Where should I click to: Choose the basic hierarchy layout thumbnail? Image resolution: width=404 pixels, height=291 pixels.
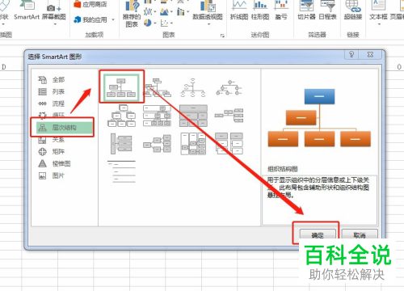tap(121, 116)
